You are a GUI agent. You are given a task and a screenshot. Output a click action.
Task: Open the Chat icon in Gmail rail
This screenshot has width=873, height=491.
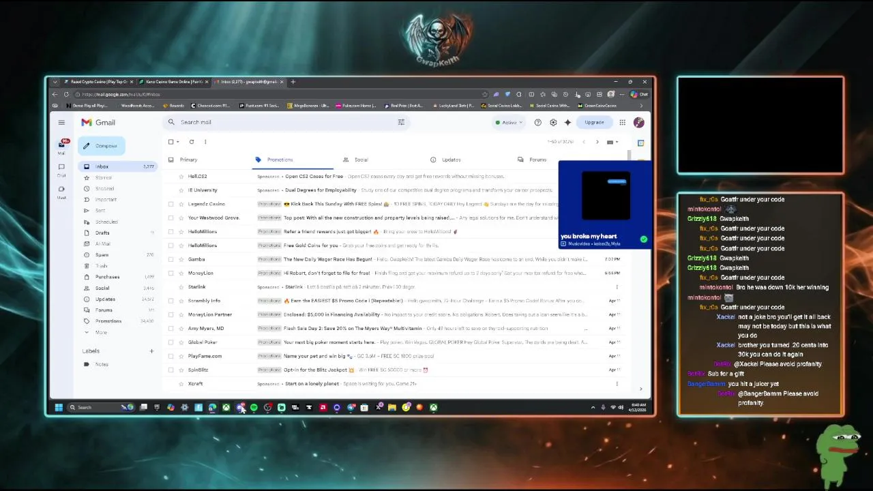coord(61,168)
